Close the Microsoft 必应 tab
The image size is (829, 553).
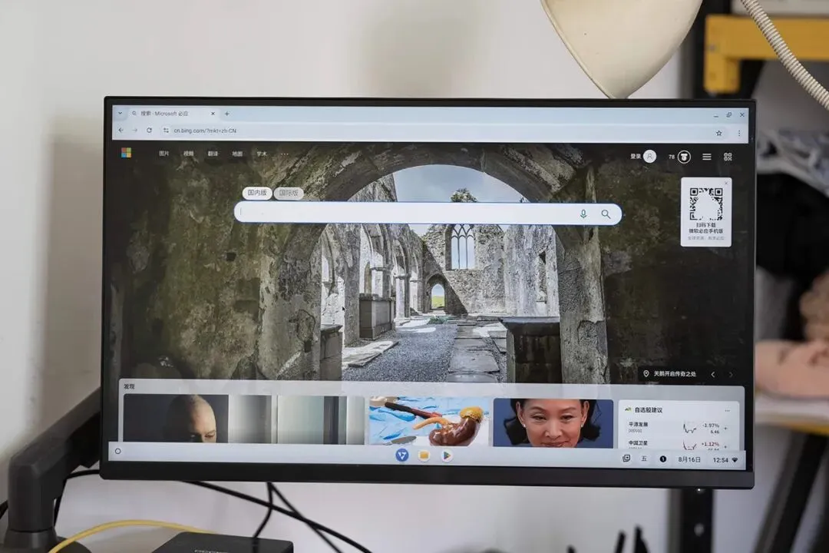213,114
